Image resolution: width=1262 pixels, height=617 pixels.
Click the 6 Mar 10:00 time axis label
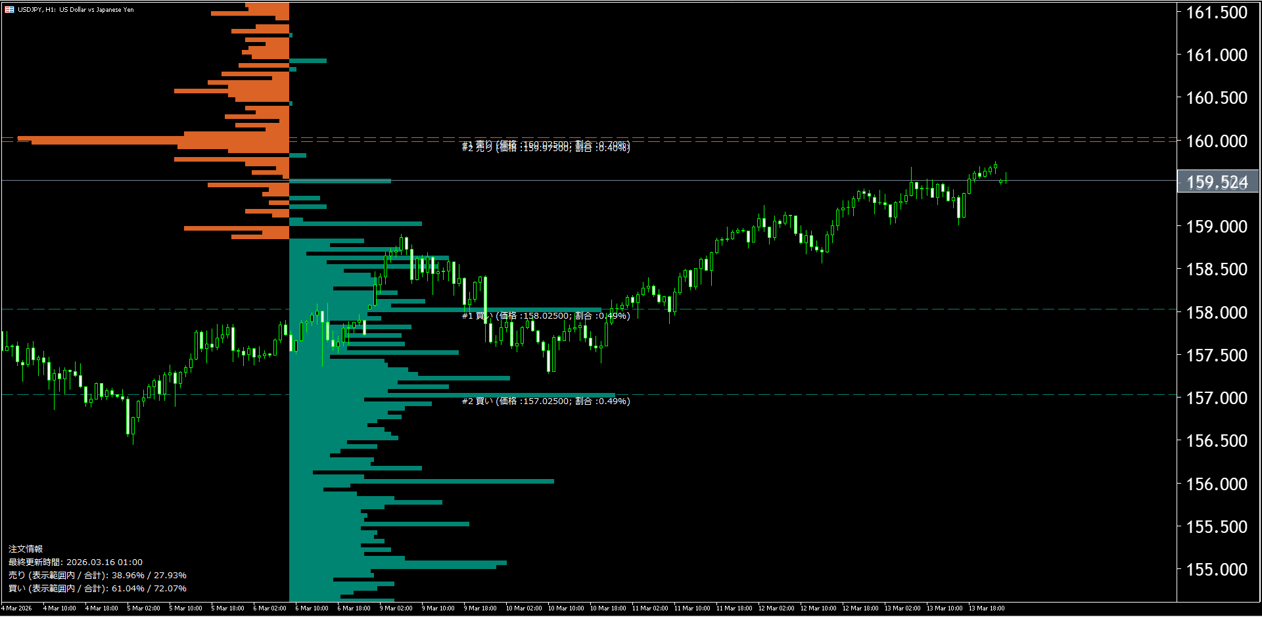312,608
